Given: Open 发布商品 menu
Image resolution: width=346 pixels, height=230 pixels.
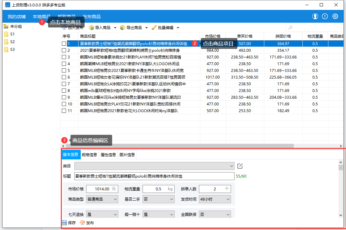Looking at the screenshot, I should click(92, 17).
